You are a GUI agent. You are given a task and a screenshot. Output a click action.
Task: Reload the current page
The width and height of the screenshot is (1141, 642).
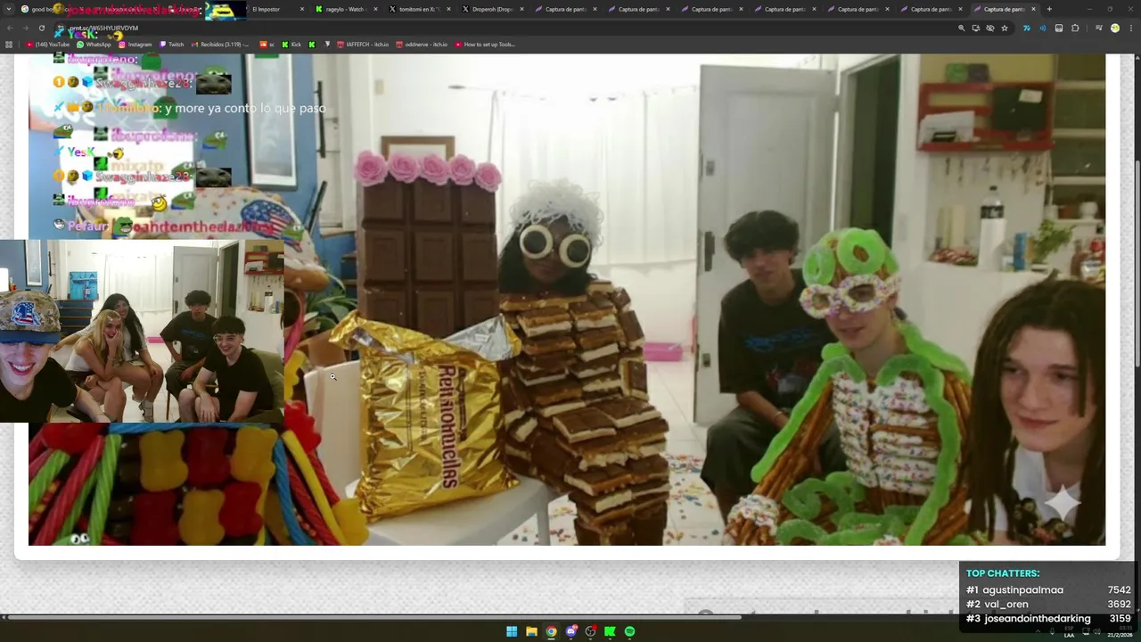41,28
